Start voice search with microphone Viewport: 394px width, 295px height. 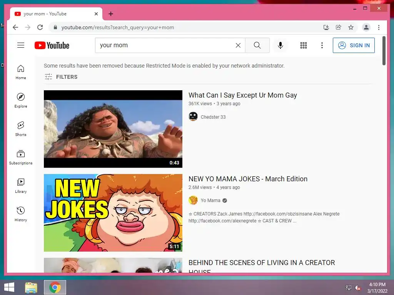click(x=280, y=45)
